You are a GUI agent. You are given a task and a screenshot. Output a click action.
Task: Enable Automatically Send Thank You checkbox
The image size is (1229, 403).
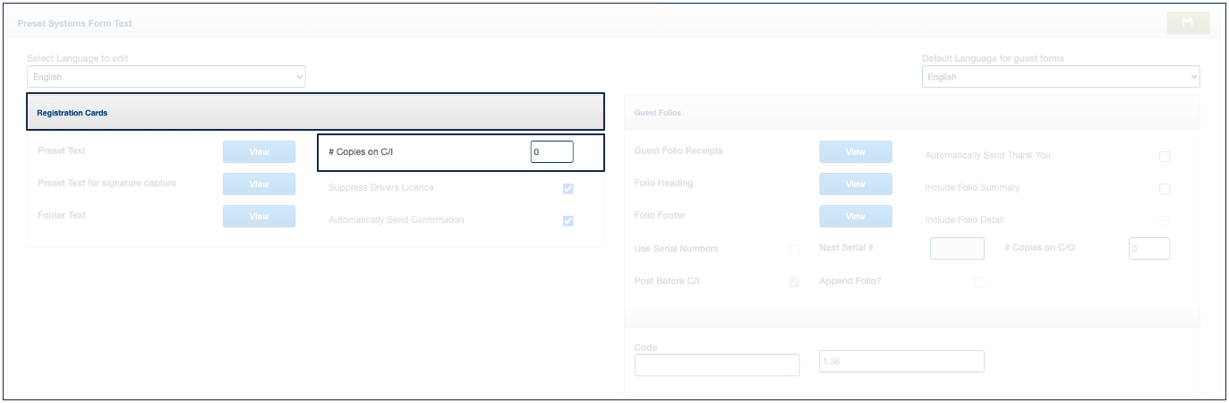(x=1164, y=156)
